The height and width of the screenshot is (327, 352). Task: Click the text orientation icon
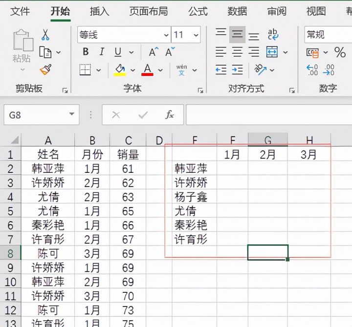point(261,70)
